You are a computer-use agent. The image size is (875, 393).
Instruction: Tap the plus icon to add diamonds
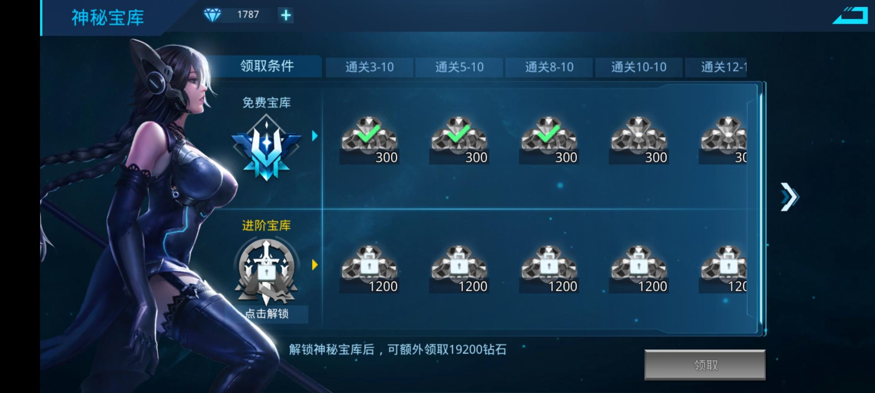[285, 15]
